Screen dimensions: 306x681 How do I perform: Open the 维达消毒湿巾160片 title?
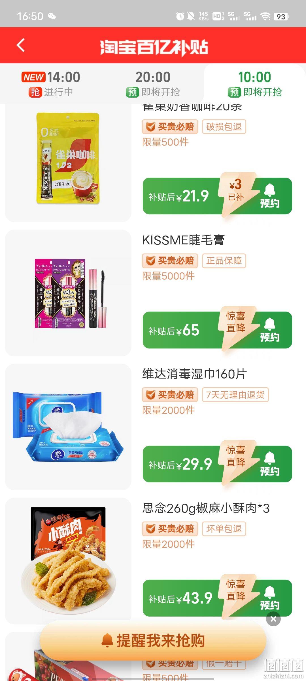tap(194, 374)
